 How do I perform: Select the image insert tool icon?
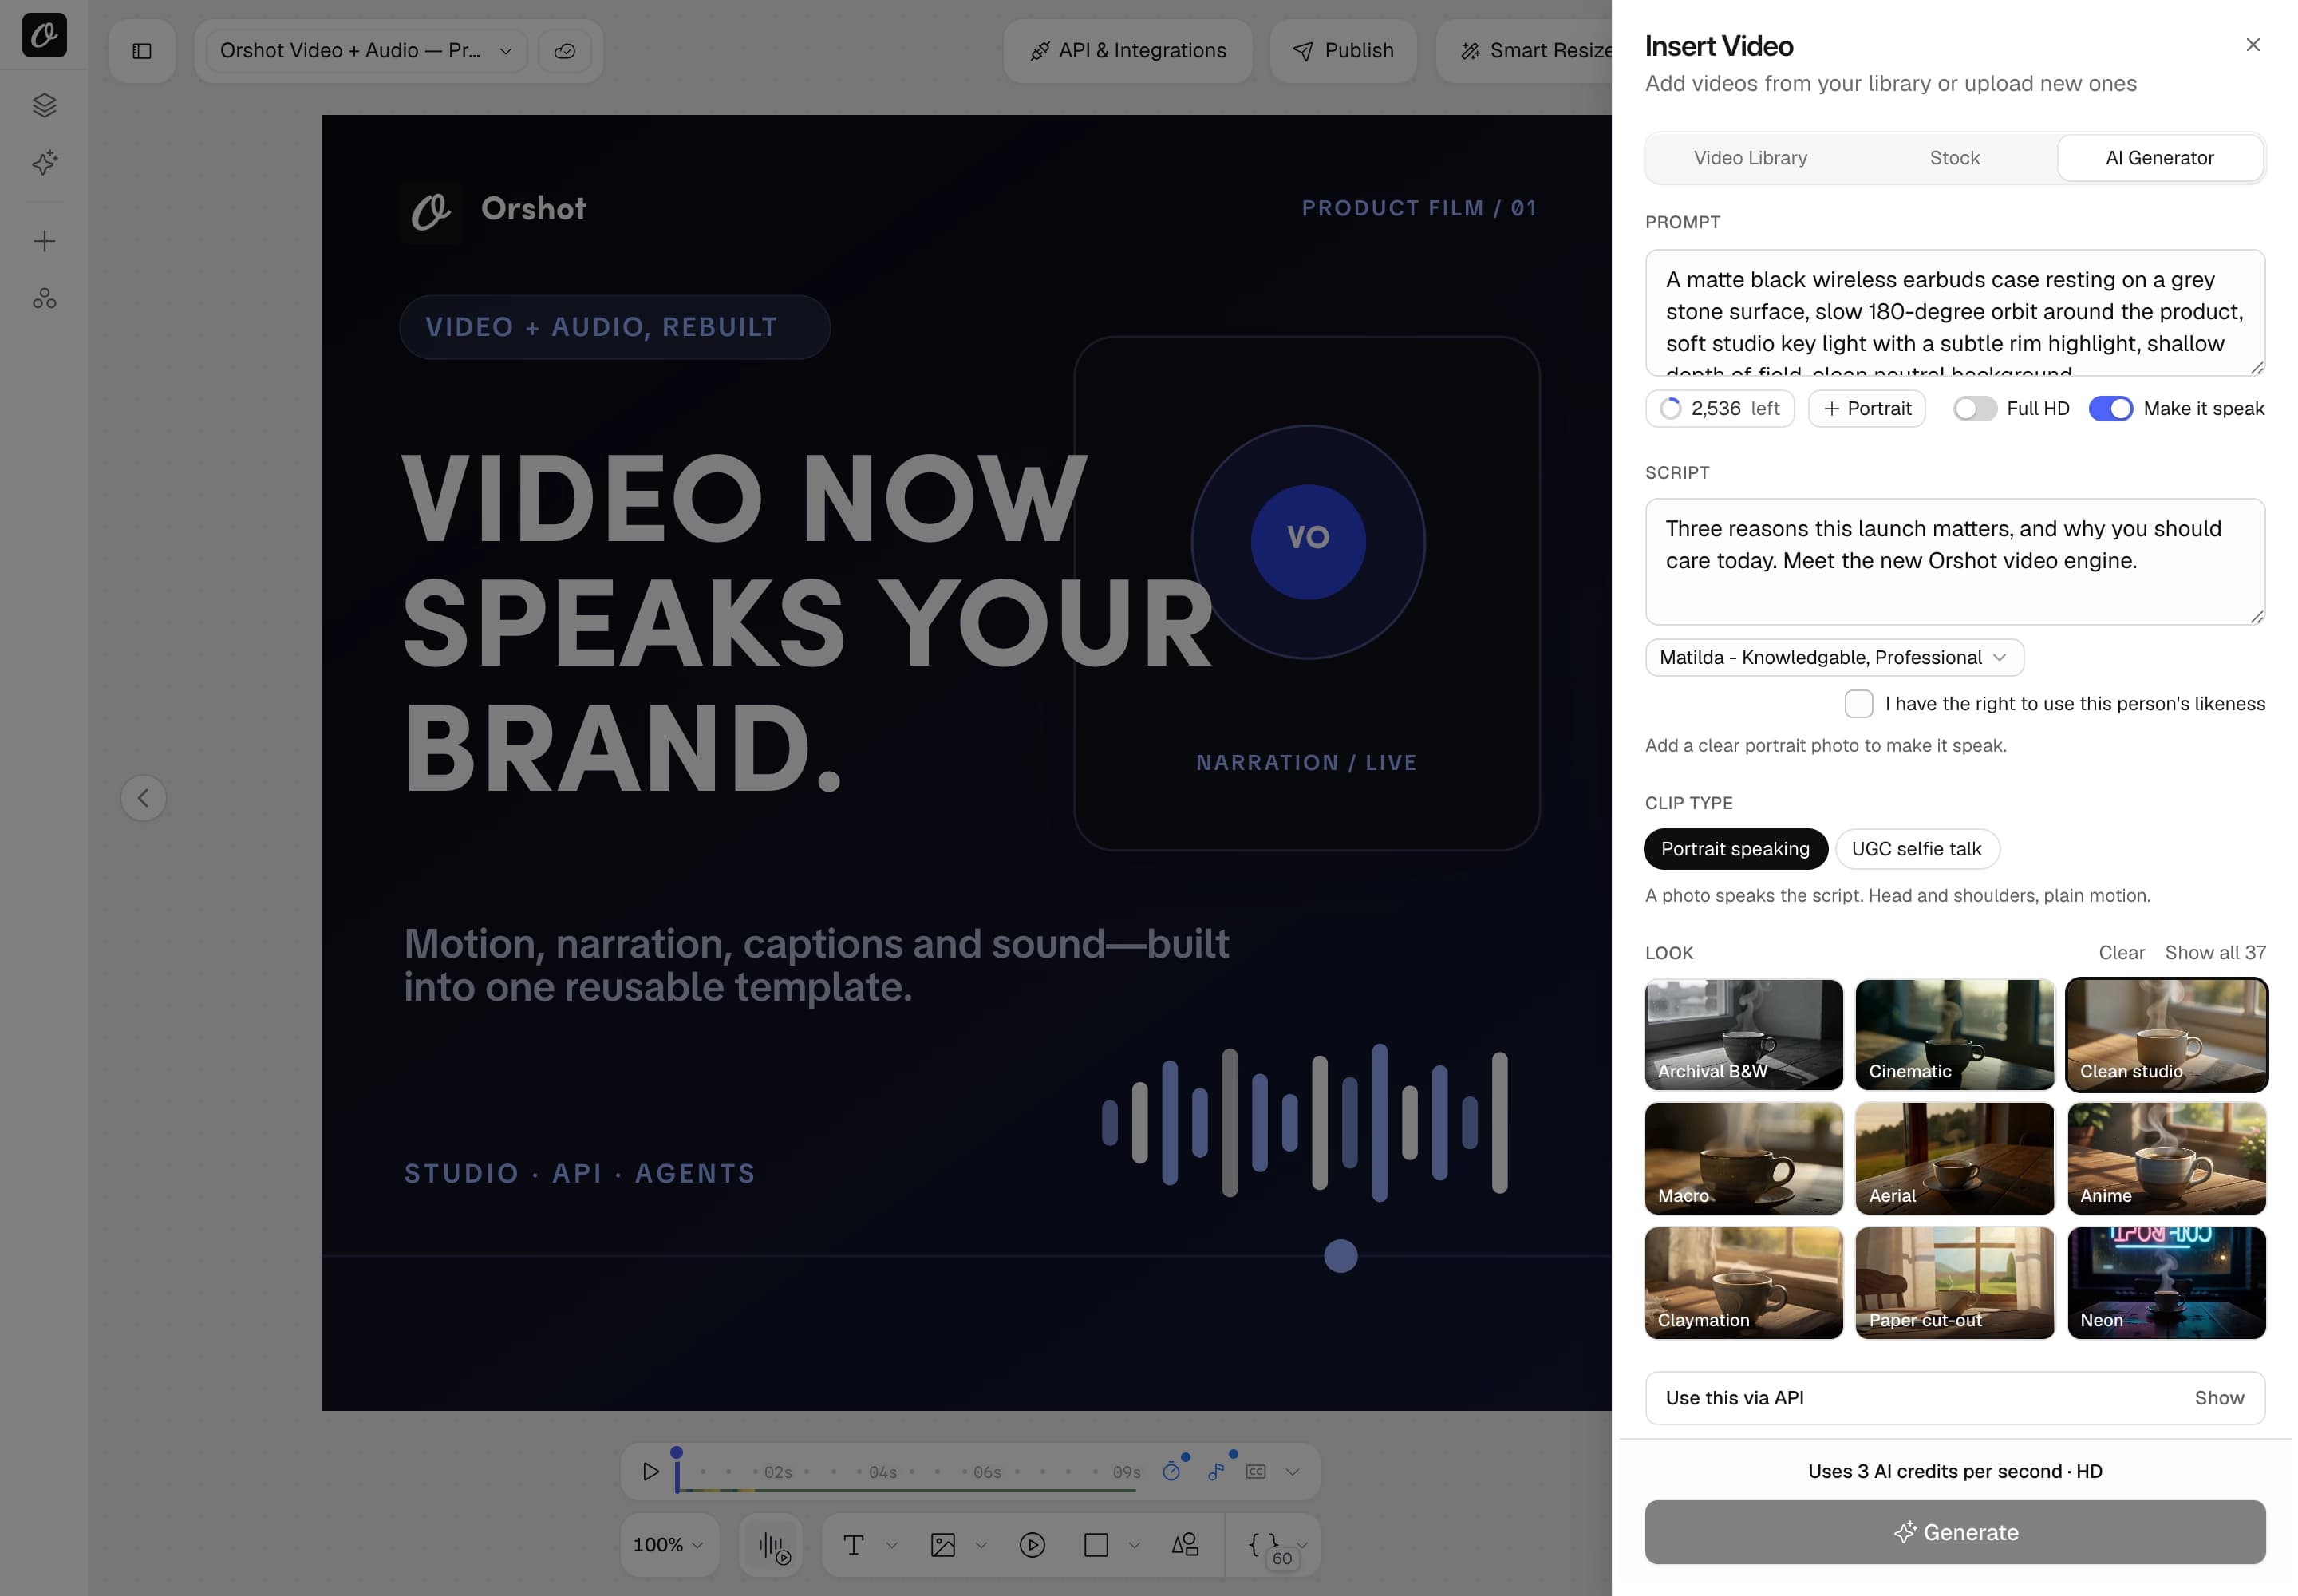tap(943, 1545)
